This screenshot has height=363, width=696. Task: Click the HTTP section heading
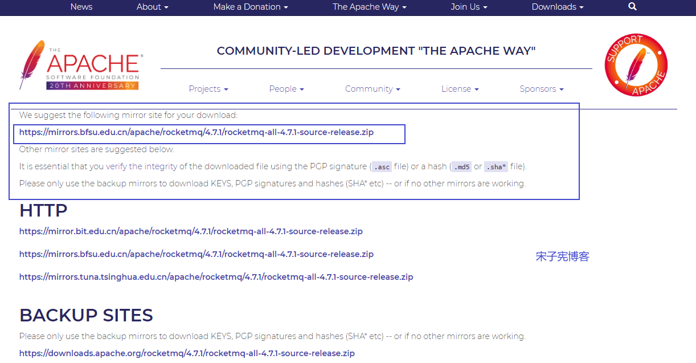pyautogui.click(x=43, y=210)
